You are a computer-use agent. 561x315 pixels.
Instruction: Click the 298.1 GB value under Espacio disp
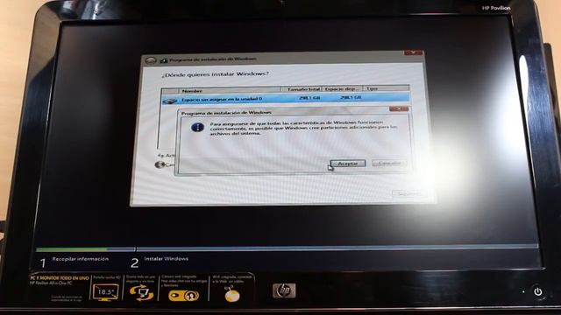(351, 97)
